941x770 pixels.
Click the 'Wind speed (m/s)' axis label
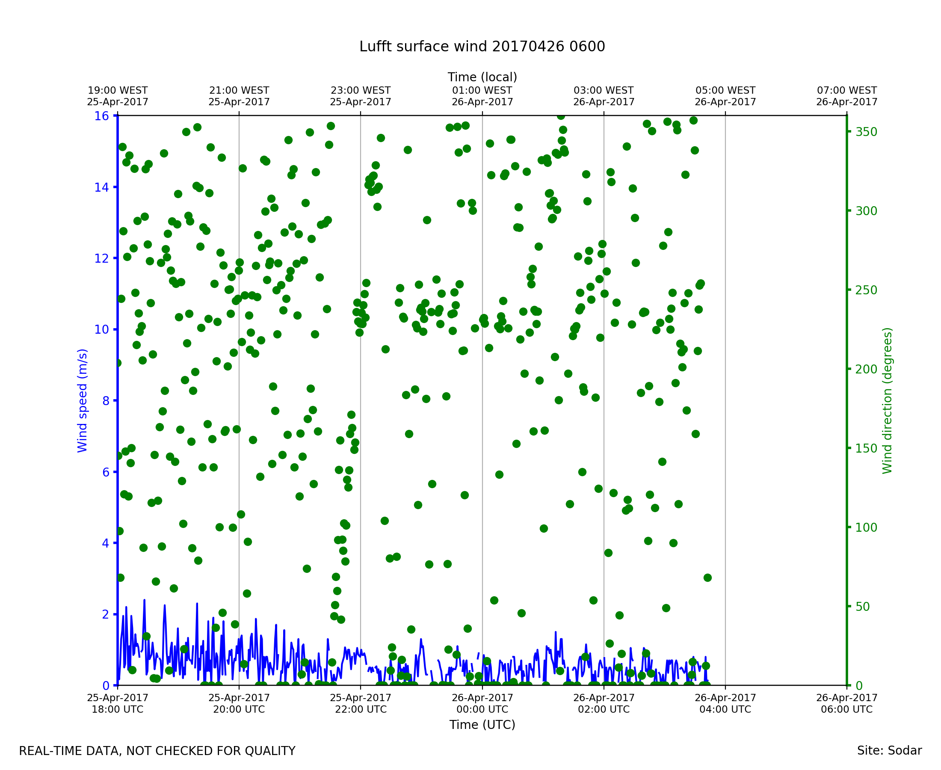click(x=83, y=400)
